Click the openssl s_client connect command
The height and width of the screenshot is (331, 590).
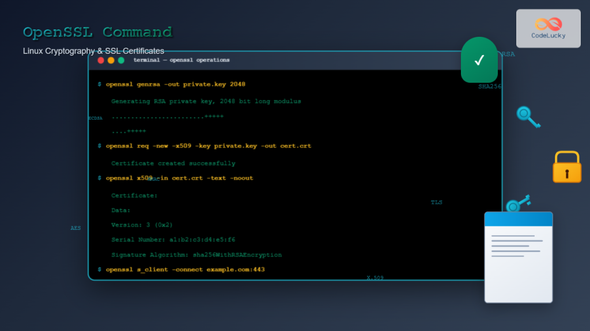(181, 269)
